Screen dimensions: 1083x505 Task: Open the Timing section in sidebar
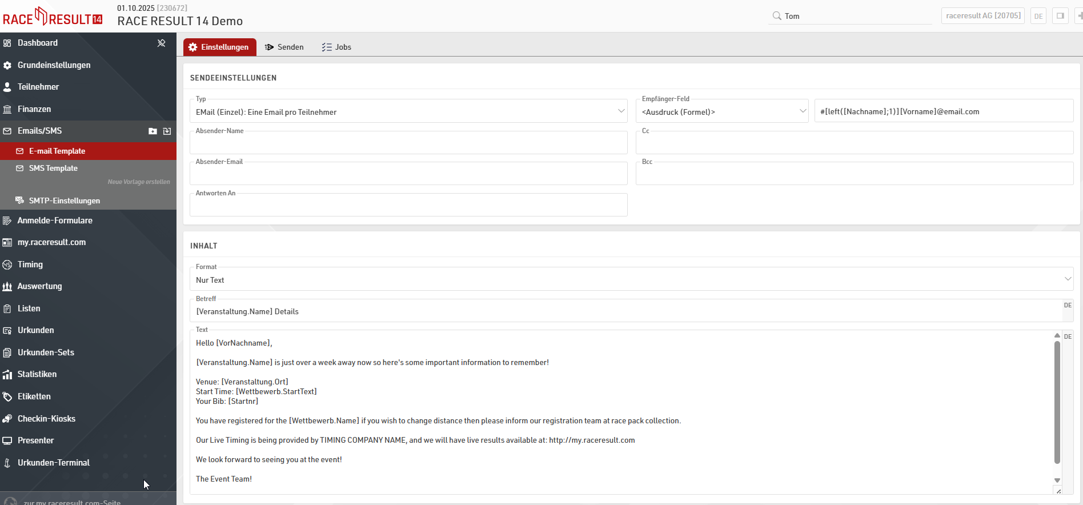(30, 264)
